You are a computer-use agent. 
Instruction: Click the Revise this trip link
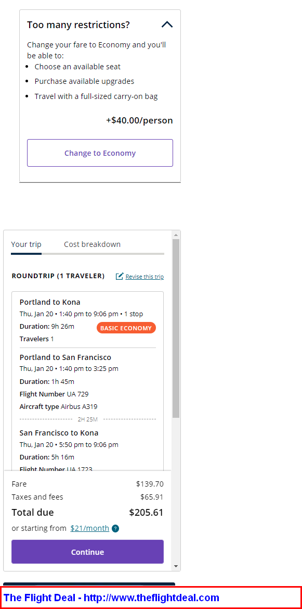click(145, 277)
